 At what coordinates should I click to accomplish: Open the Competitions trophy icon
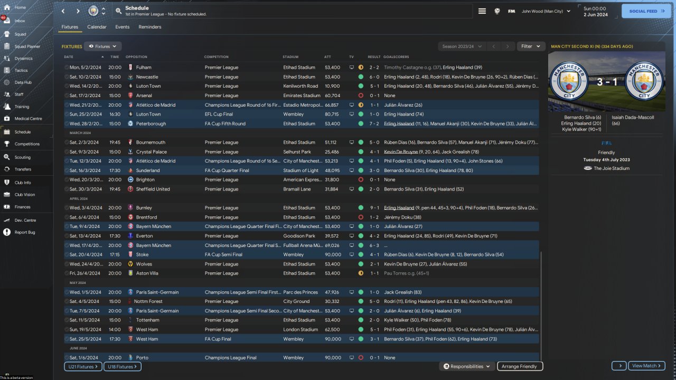[x=7, y=144]
